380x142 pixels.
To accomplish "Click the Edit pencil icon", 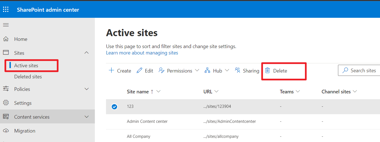I will [139, 71].
